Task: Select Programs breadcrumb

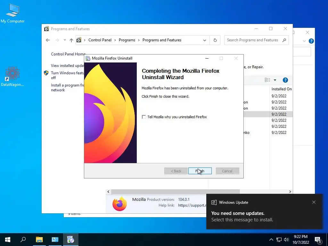Action: (127, 40)
